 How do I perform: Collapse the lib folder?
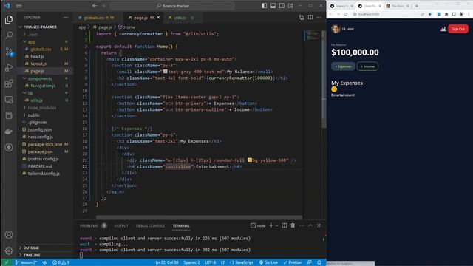[x=45, y=93]
